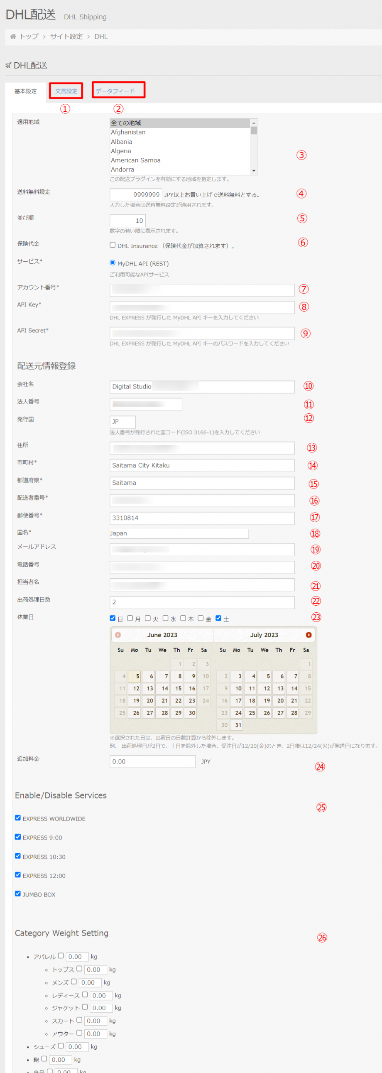Uncheck Sunday (日) as a holiday
Screen dimensions: 382x1073
[113, 618]
